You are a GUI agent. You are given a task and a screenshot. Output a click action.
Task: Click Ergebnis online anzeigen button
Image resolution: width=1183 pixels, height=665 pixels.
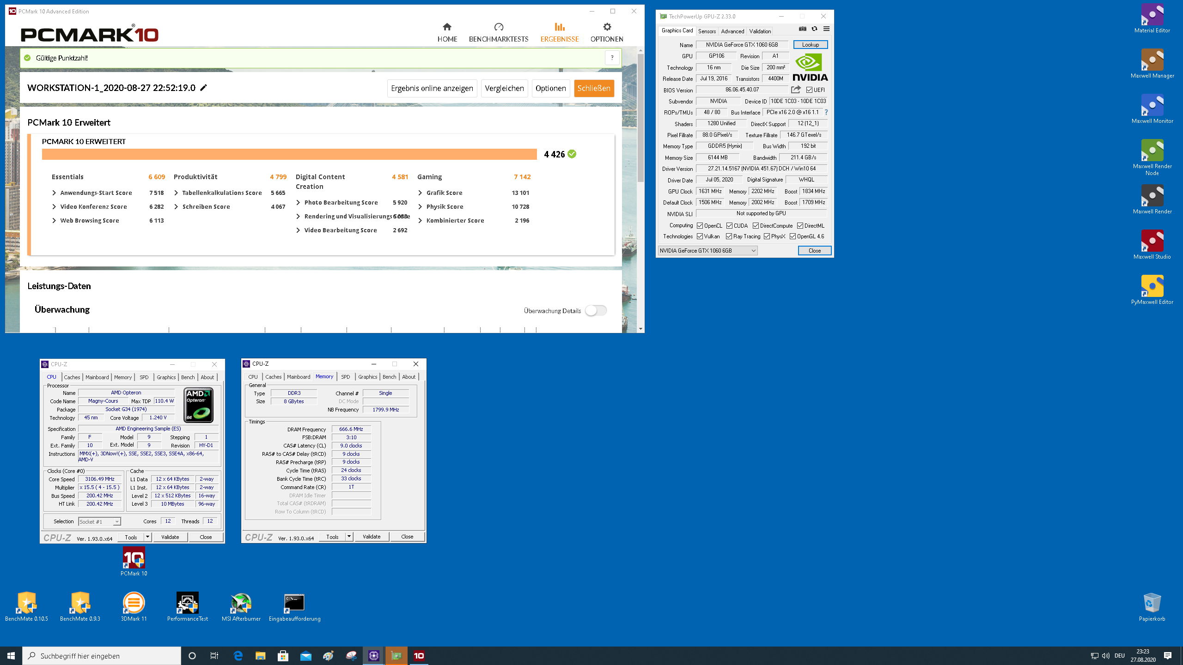pyautogui.click(x=432, y=88)
